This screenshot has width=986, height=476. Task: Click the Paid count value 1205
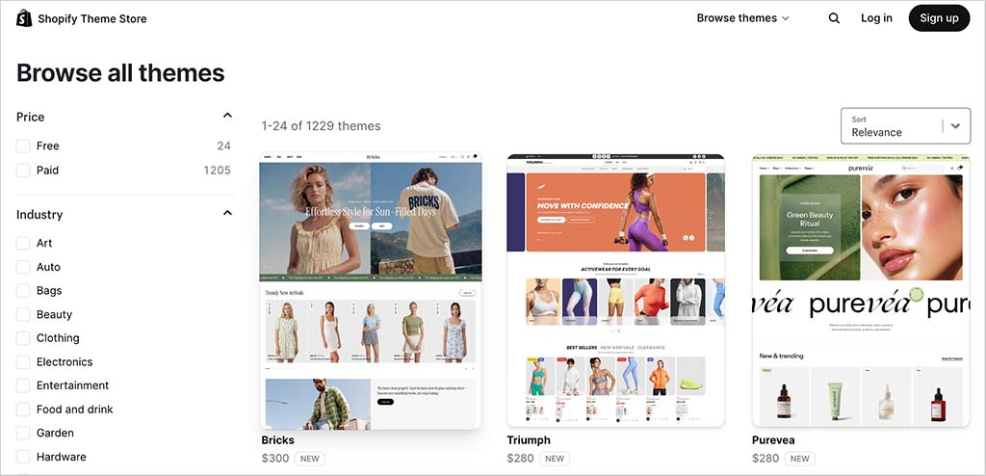point(217,170)
